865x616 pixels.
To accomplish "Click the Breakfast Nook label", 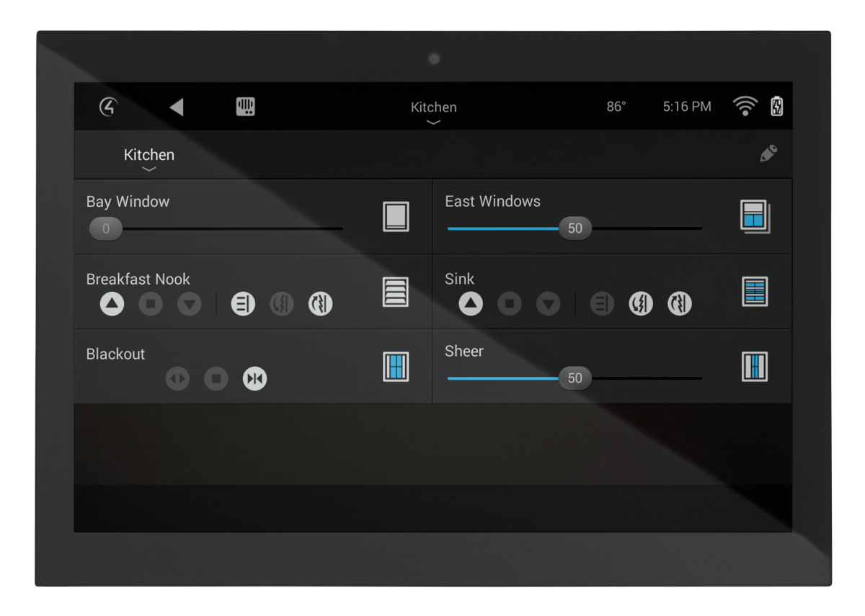I will 138,279.
